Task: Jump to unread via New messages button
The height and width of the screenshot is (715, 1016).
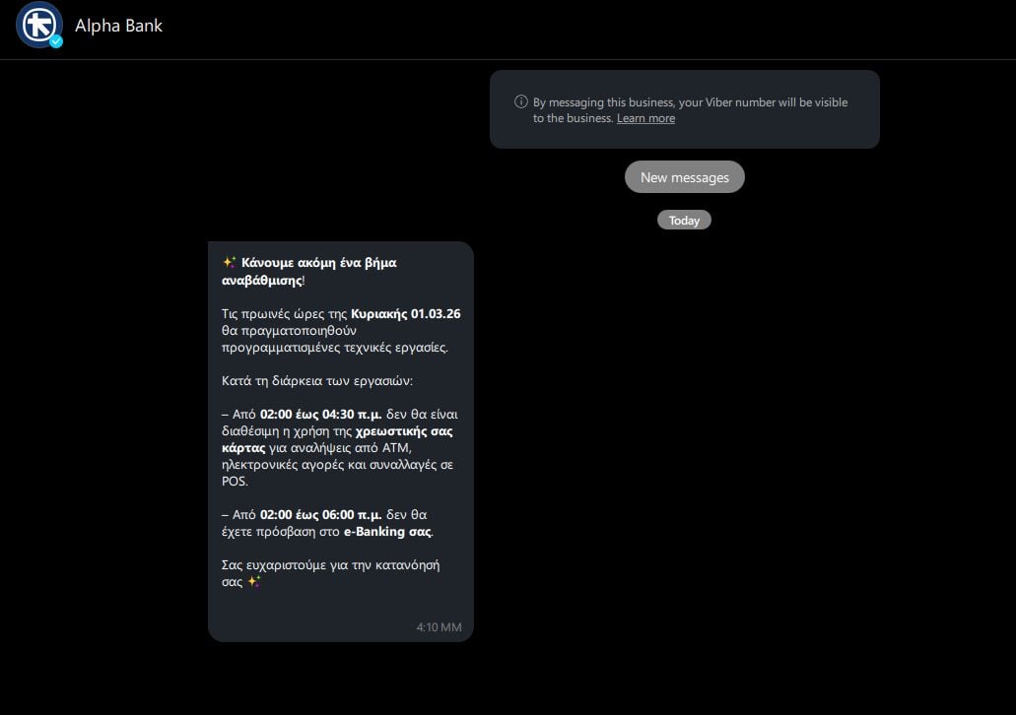Action: (684, 177)
